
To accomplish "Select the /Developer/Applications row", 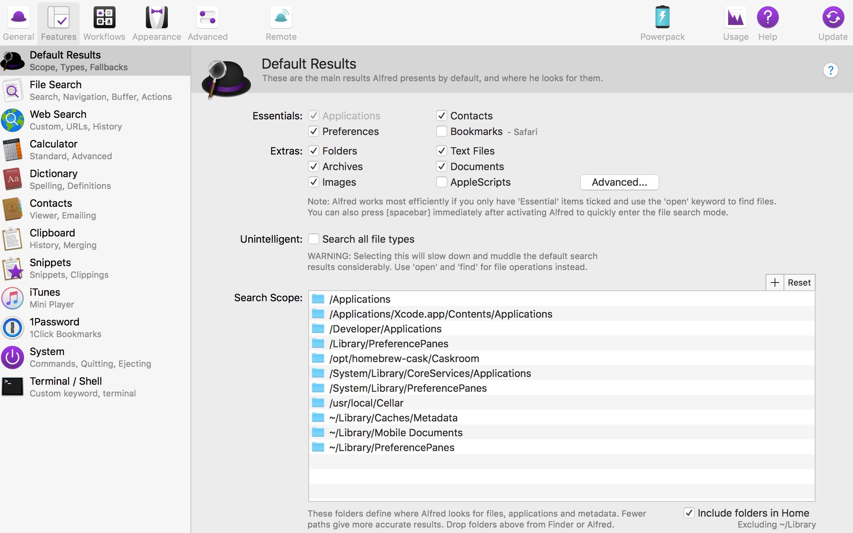I will click(562, 329).
